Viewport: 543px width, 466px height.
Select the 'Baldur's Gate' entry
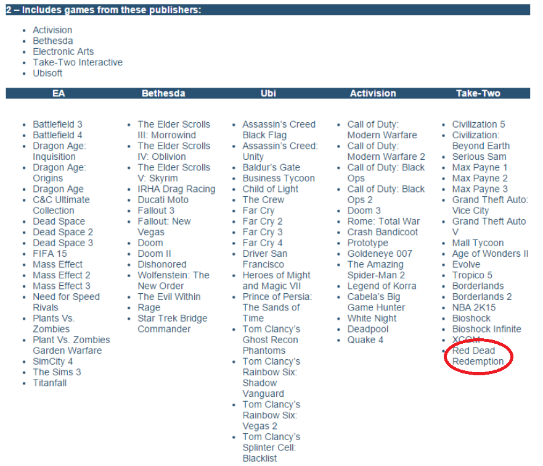click(271, 167)
